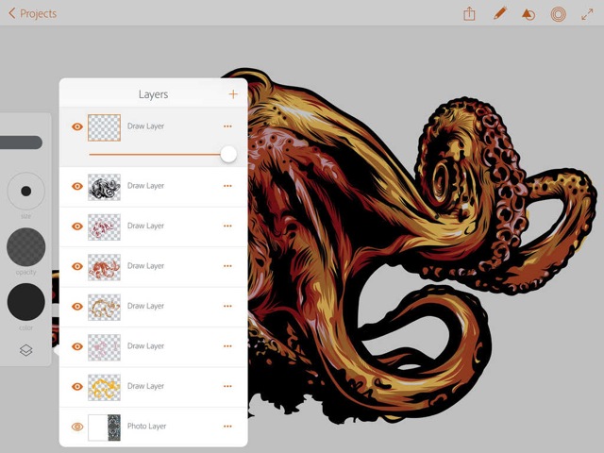Open the three-dot menu of the topmost Draw Layer

(x=227, y=126)
